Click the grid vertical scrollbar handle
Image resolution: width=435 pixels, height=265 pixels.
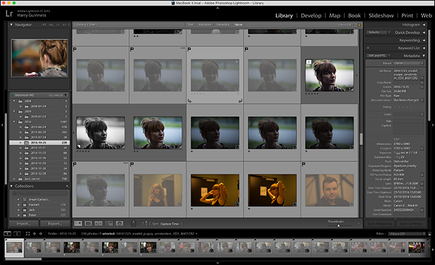(361, 139)
